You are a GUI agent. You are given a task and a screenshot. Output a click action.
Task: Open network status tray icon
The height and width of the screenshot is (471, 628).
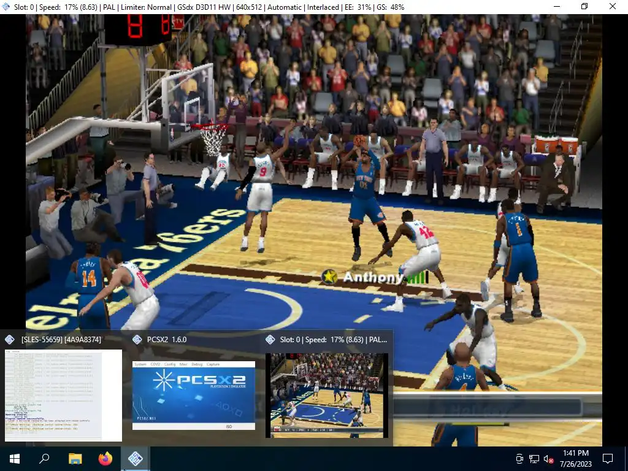click(x=534, y=459)
